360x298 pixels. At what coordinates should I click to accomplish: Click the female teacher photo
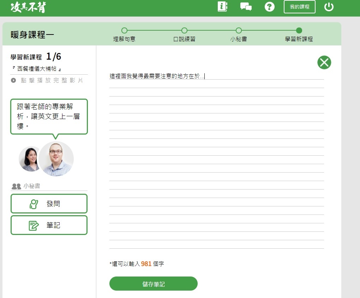[29, 159]
